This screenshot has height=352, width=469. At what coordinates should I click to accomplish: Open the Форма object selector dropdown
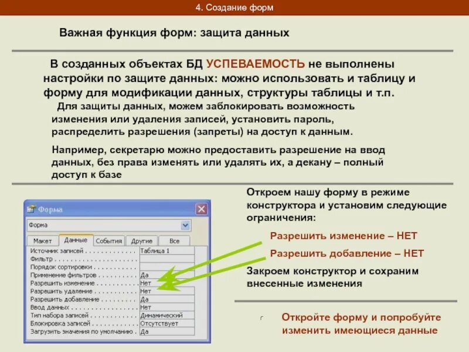[185, 225]
